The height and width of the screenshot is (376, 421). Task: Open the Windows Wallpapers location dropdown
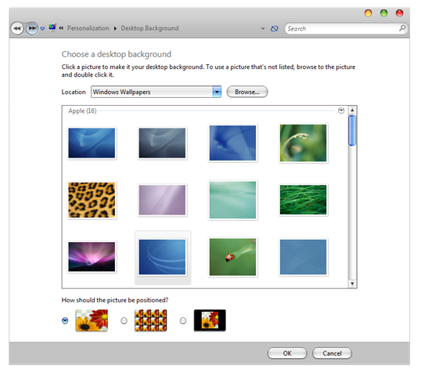click(217, 92)
